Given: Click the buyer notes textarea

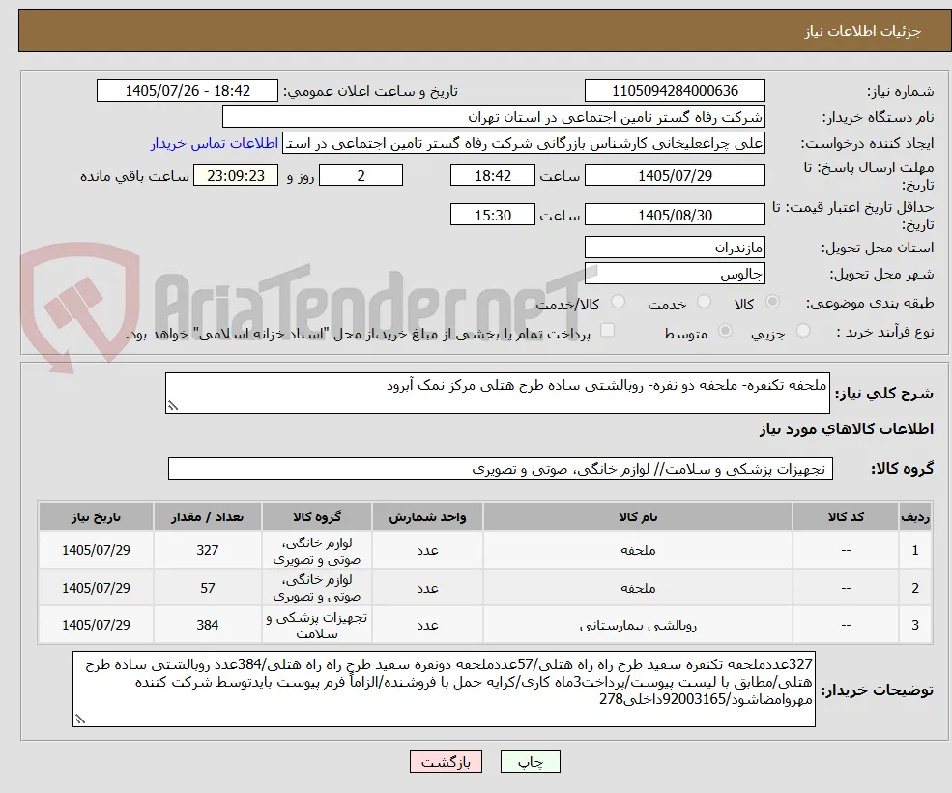Looking at the screenshot, I should (444, 690).
